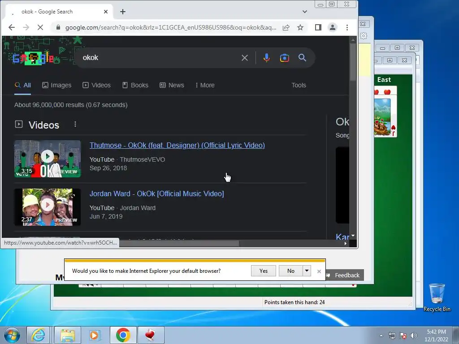Go back using Chrome's back arrow
This screenshot has height=344, width=459.
coord(11,27)
